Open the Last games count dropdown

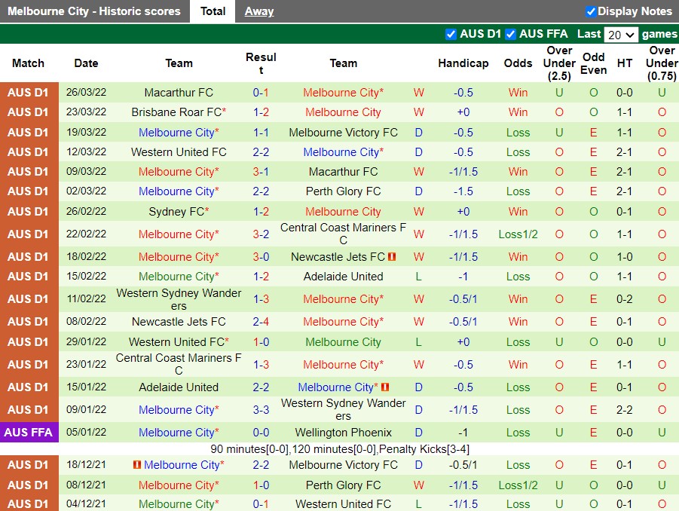click(x=621, y=34)
